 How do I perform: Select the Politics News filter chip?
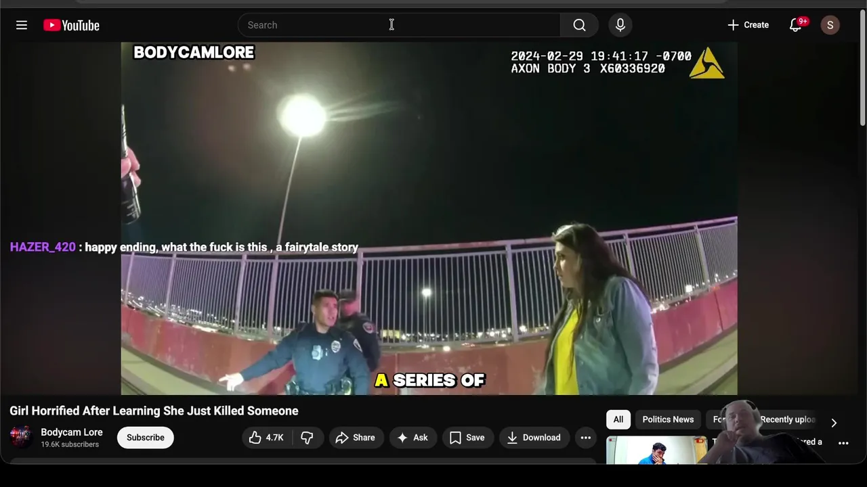point(668,419)
